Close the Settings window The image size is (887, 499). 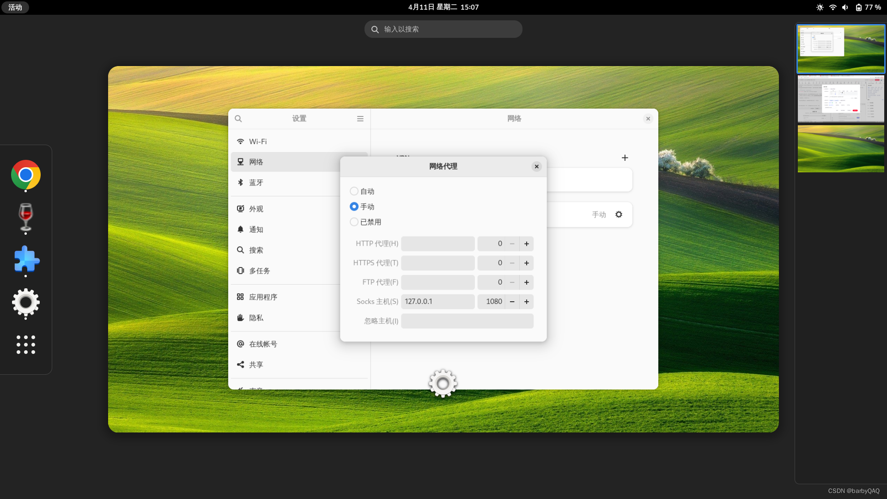click(648, 119)
